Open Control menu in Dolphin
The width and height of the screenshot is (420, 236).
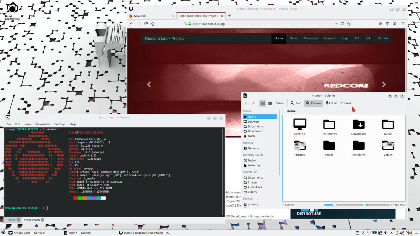coord(346,103)
